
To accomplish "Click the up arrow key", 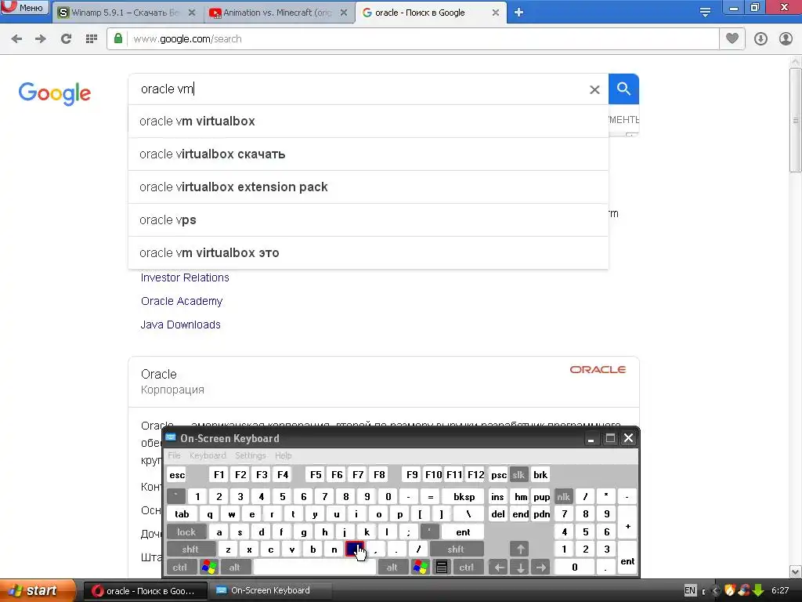I will (520, 549).
